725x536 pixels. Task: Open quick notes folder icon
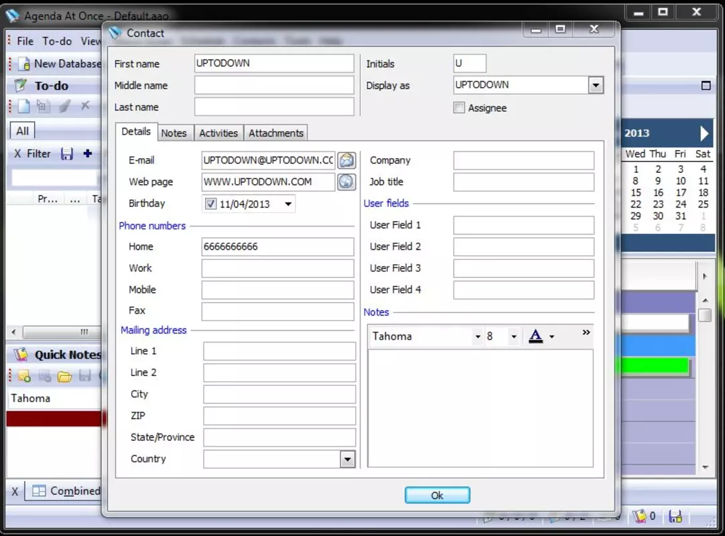pyautogui.click(x=65, y=377)
